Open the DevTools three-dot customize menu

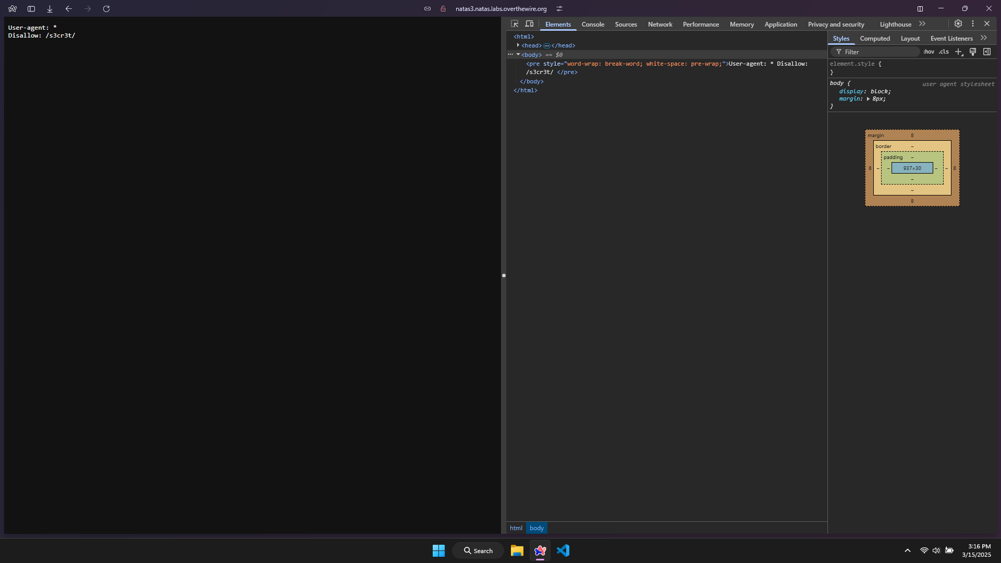click(x=973, y=24)
